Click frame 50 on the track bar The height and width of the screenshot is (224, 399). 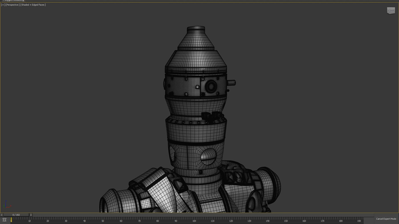[x=103, y=221]
